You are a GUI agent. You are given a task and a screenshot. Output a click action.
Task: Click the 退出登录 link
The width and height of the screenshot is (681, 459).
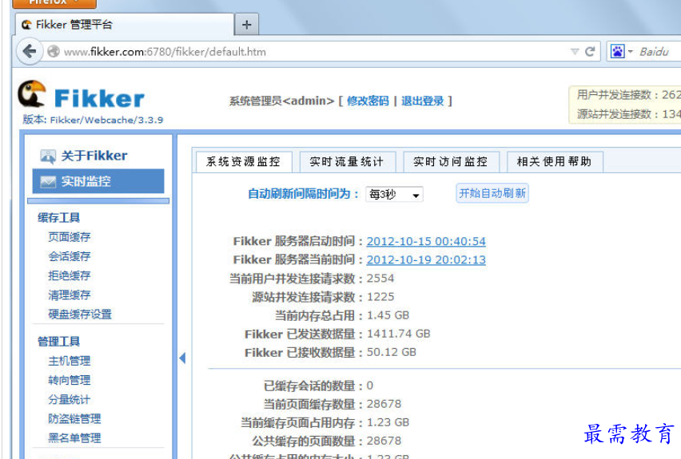(423, 101)
